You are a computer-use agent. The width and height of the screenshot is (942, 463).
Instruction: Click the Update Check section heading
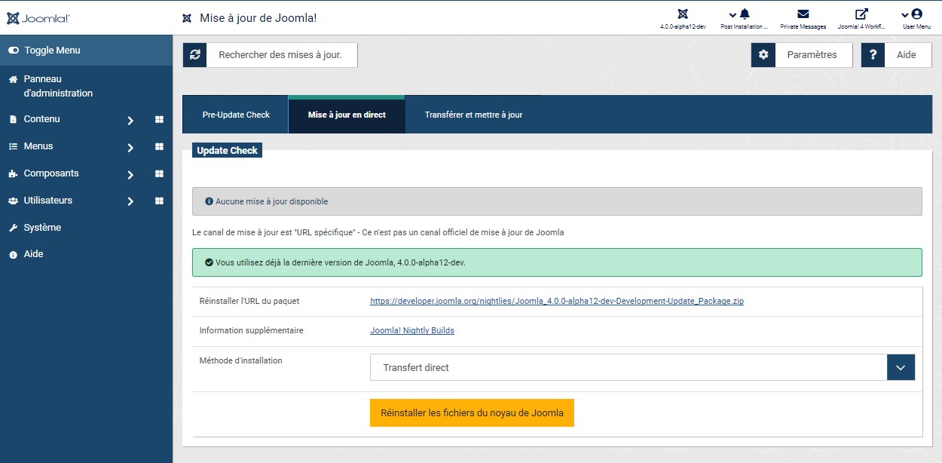click(227, 151)
